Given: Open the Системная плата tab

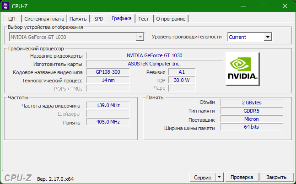Looking at the screenshot, I should click(44, 19).
